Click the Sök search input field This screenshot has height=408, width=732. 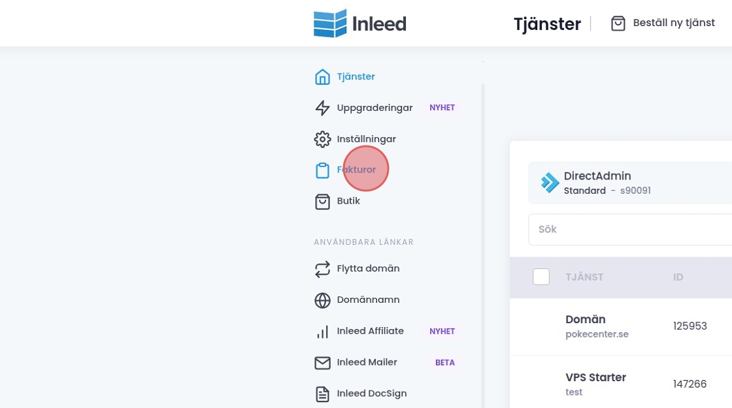(627, 230)
